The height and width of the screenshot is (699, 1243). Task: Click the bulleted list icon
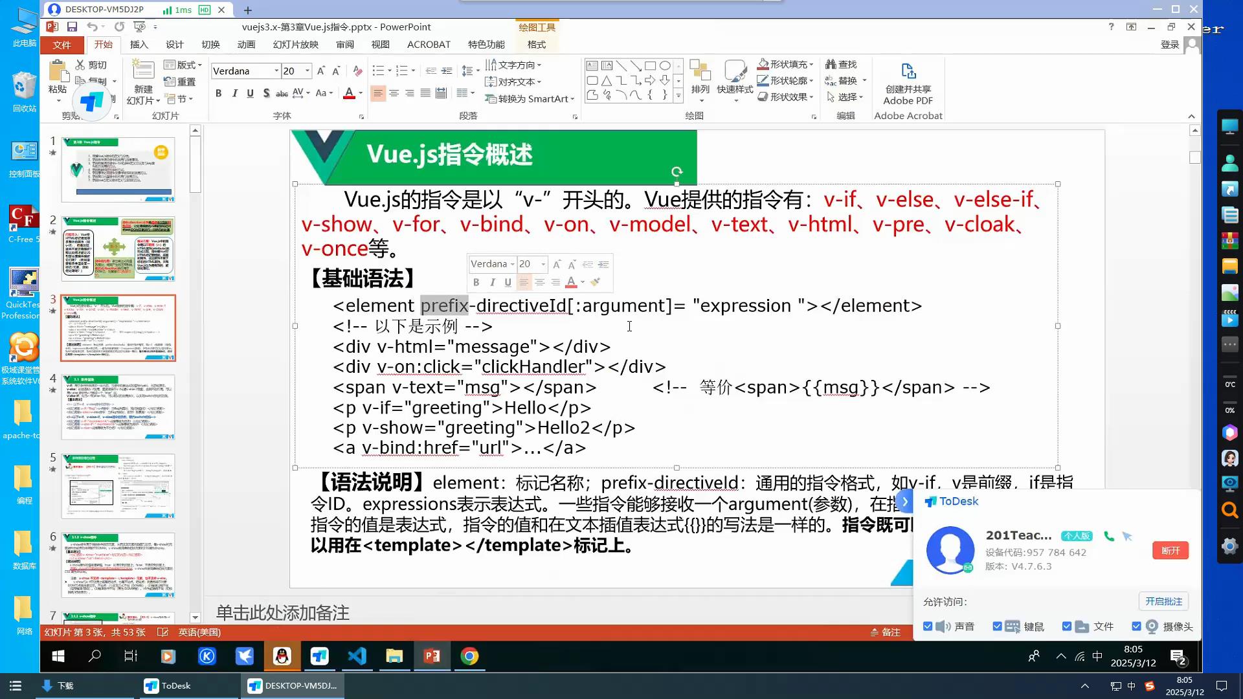(x=378, y=71)
